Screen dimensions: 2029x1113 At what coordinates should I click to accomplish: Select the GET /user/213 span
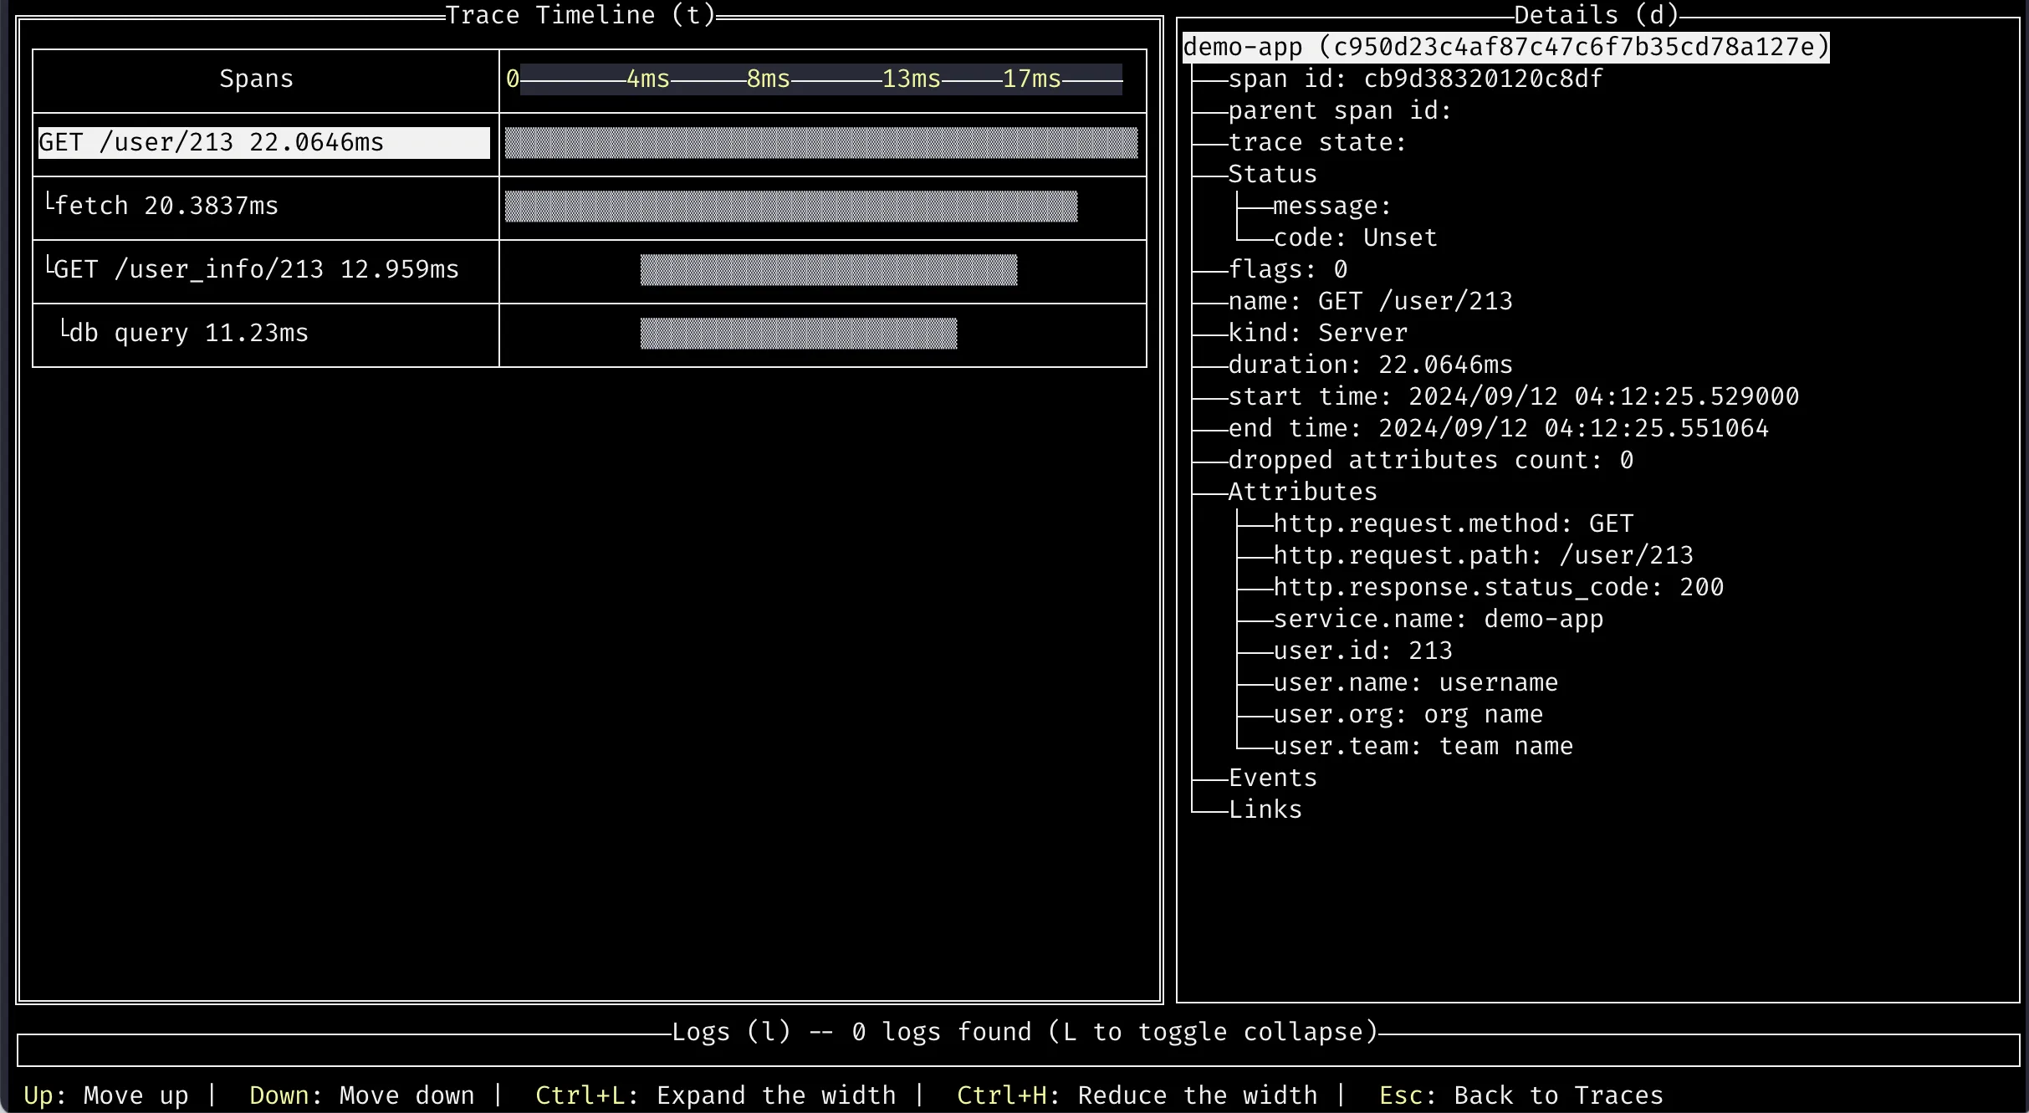point(262,141)
